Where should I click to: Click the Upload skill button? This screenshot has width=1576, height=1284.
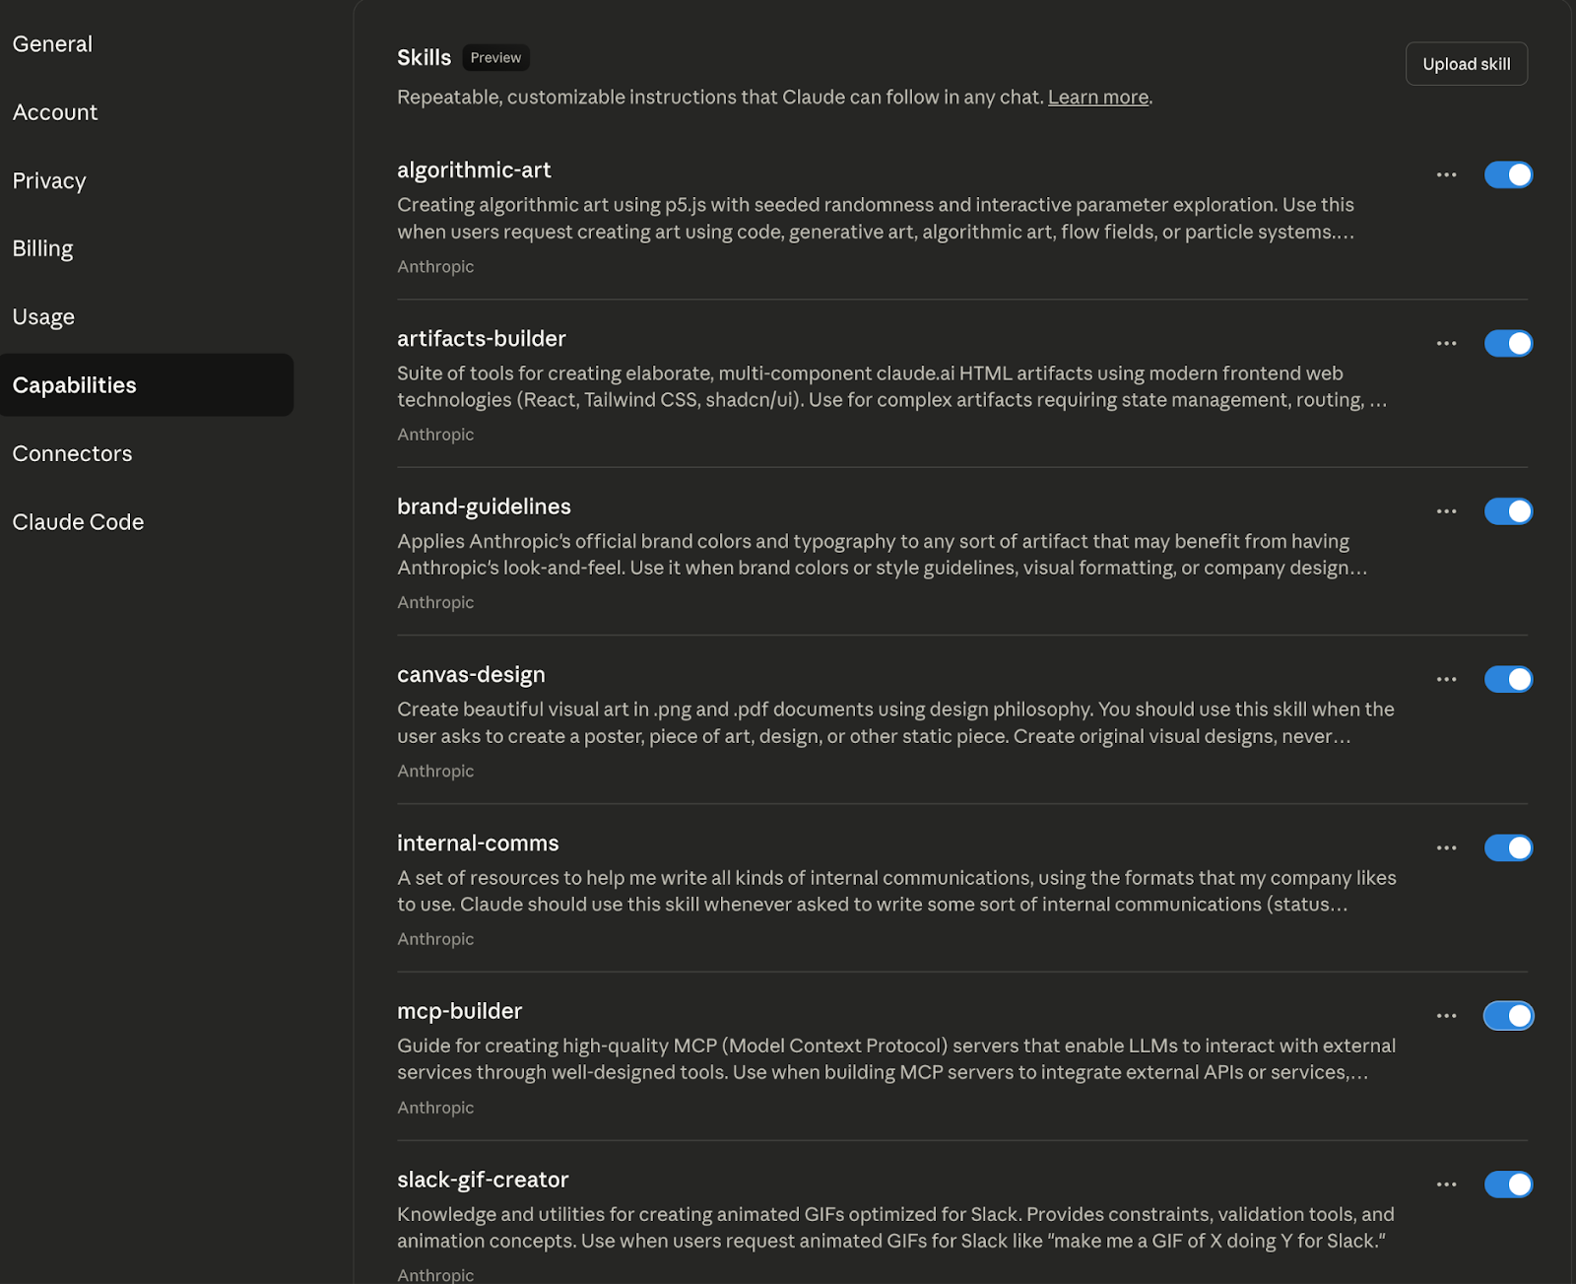[x=1466, y=64]
